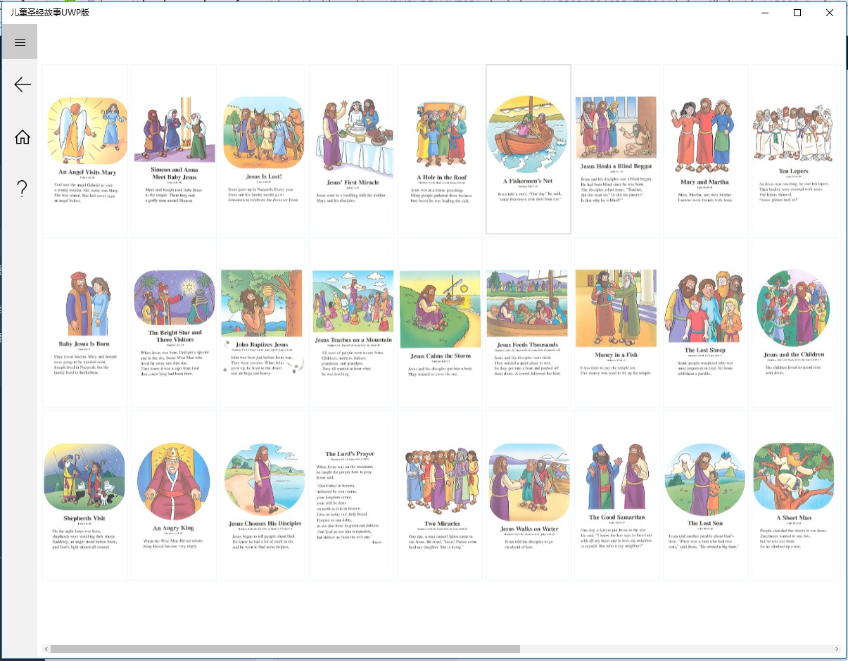Image resolution: width=848 pixels, height=661 pixels.
Task: Go back with the arrow icon
Action: tap(23, 84)
